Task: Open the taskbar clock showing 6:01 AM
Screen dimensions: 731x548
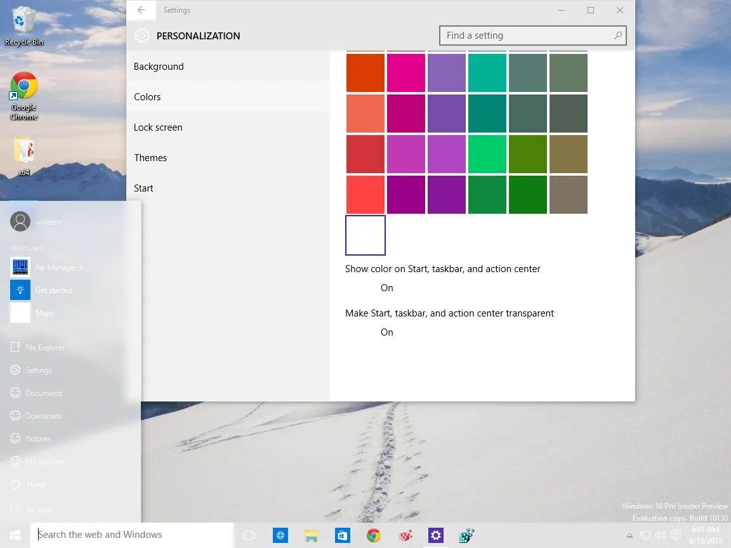Action: 705,535
